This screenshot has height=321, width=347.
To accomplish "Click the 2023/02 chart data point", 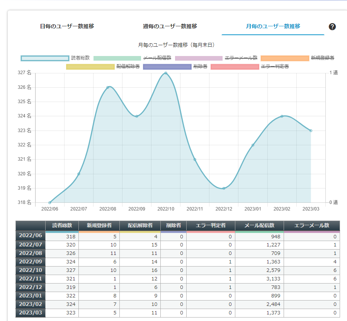I will (282, 116).
